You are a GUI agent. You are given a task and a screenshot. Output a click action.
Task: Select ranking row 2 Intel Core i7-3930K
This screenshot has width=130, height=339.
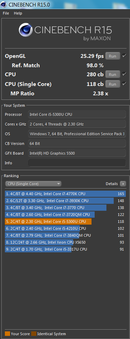65,201
